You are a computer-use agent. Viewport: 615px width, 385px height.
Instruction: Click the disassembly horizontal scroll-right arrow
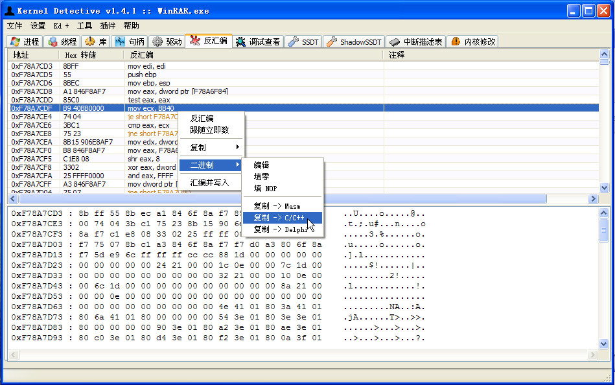(593, 198)
